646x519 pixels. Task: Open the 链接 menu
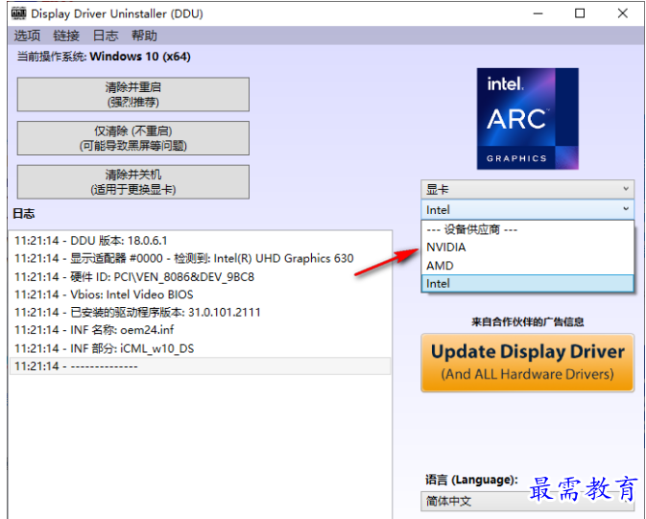66,35
